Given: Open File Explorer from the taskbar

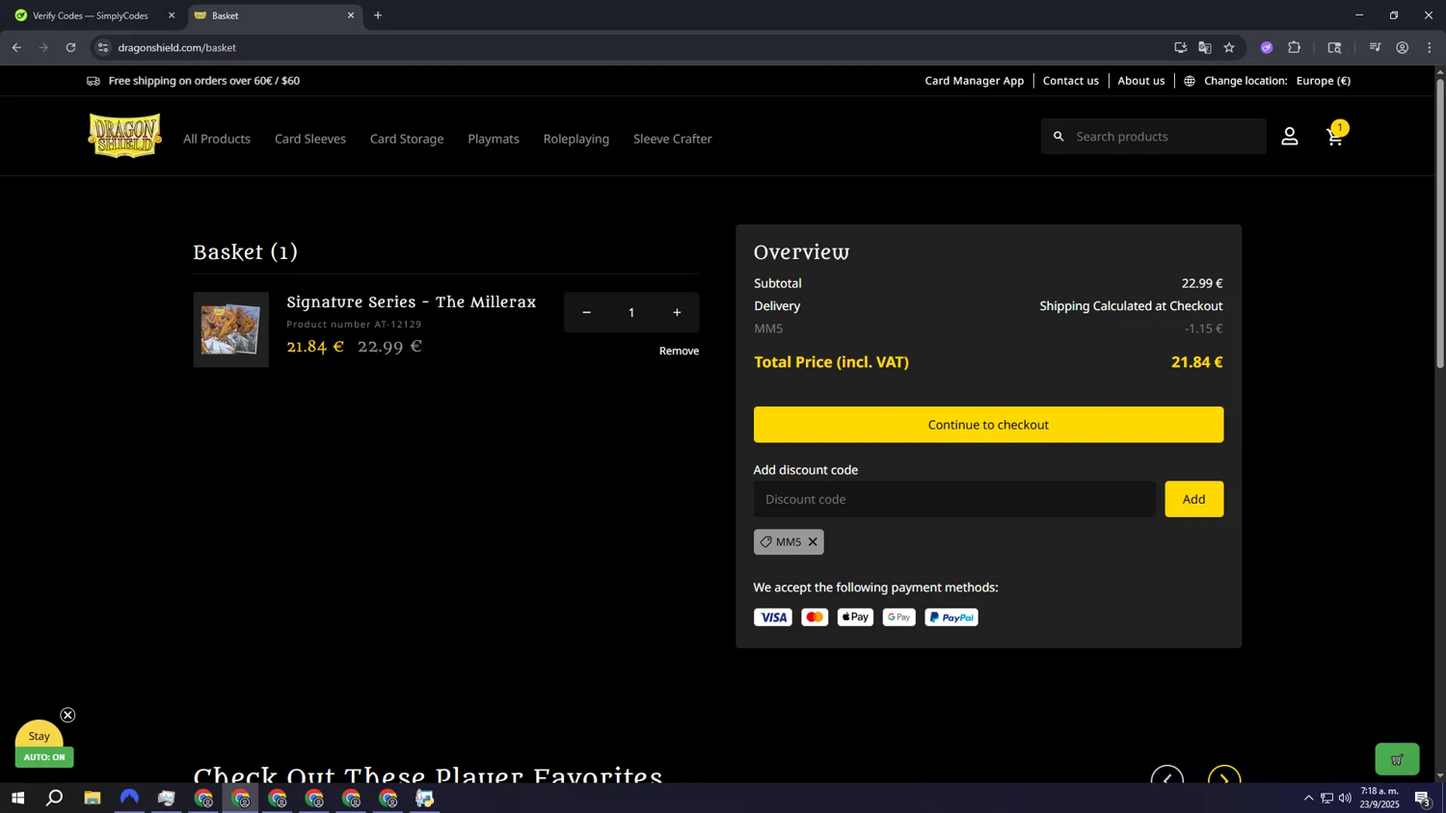Looking at the screenshot, I should (x=93, y=798).
